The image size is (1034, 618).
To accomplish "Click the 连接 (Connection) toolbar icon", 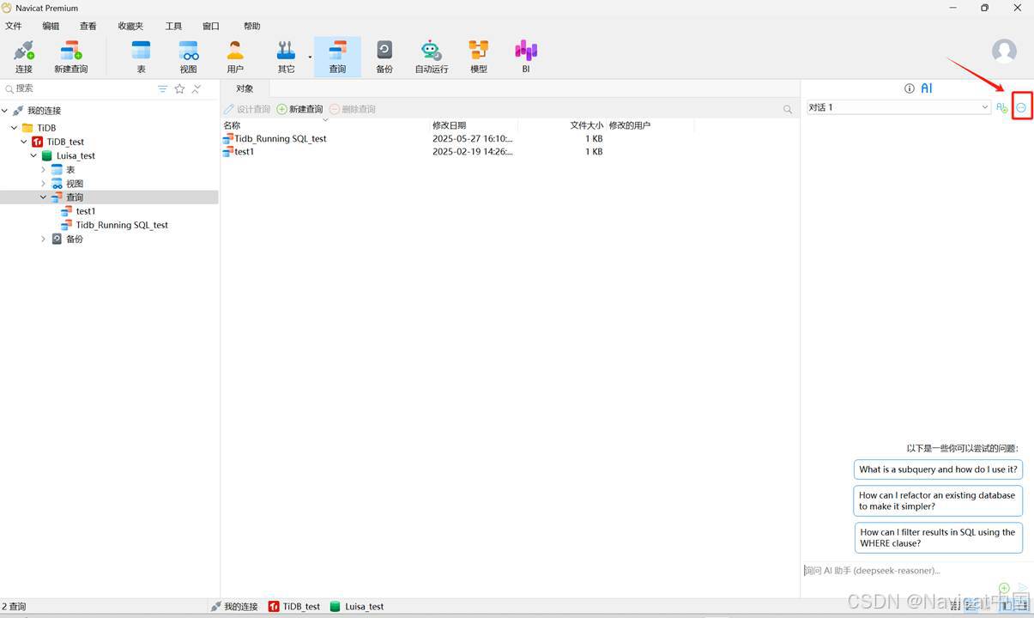I will pos(23,51).
